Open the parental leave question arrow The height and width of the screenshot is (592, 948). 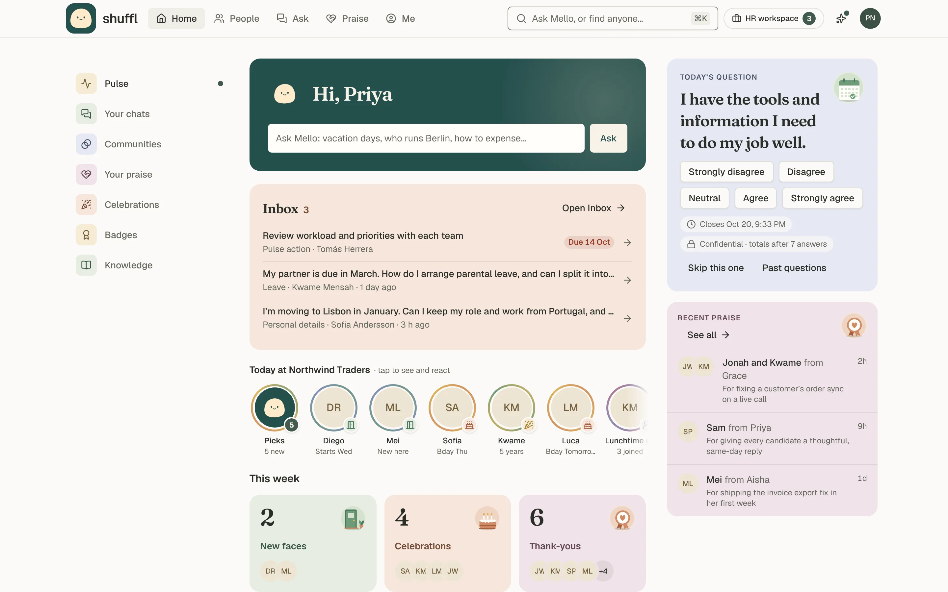627,280
